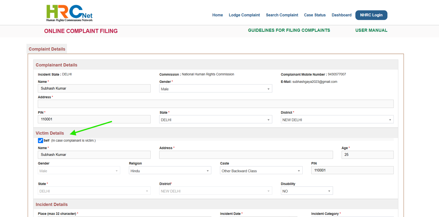Open the complainant Gender dropdown
Image resolution: width=439 pixels, height=217 pixels.
[216, 89]
